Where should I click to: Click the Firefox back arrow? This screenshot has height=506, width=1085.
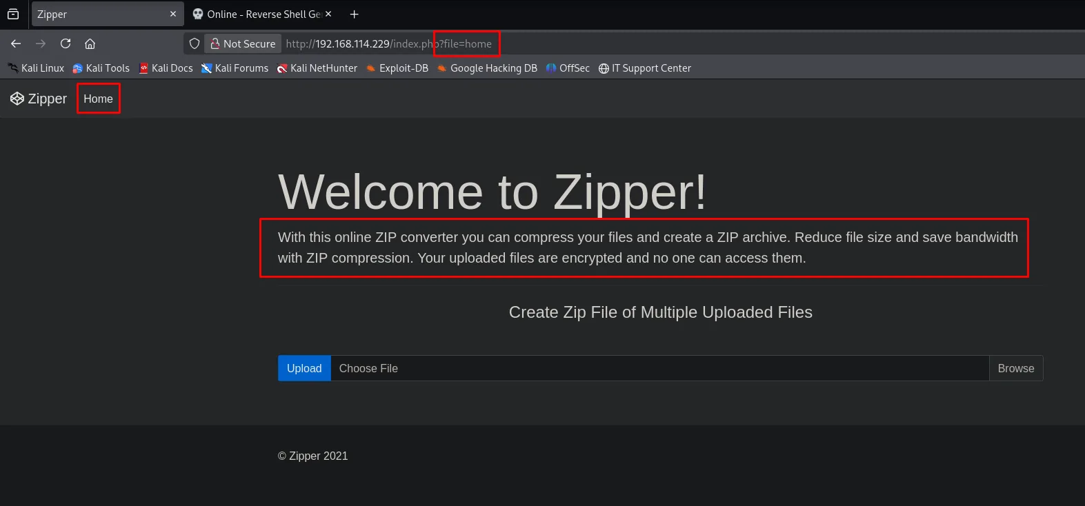coord(16,43)
